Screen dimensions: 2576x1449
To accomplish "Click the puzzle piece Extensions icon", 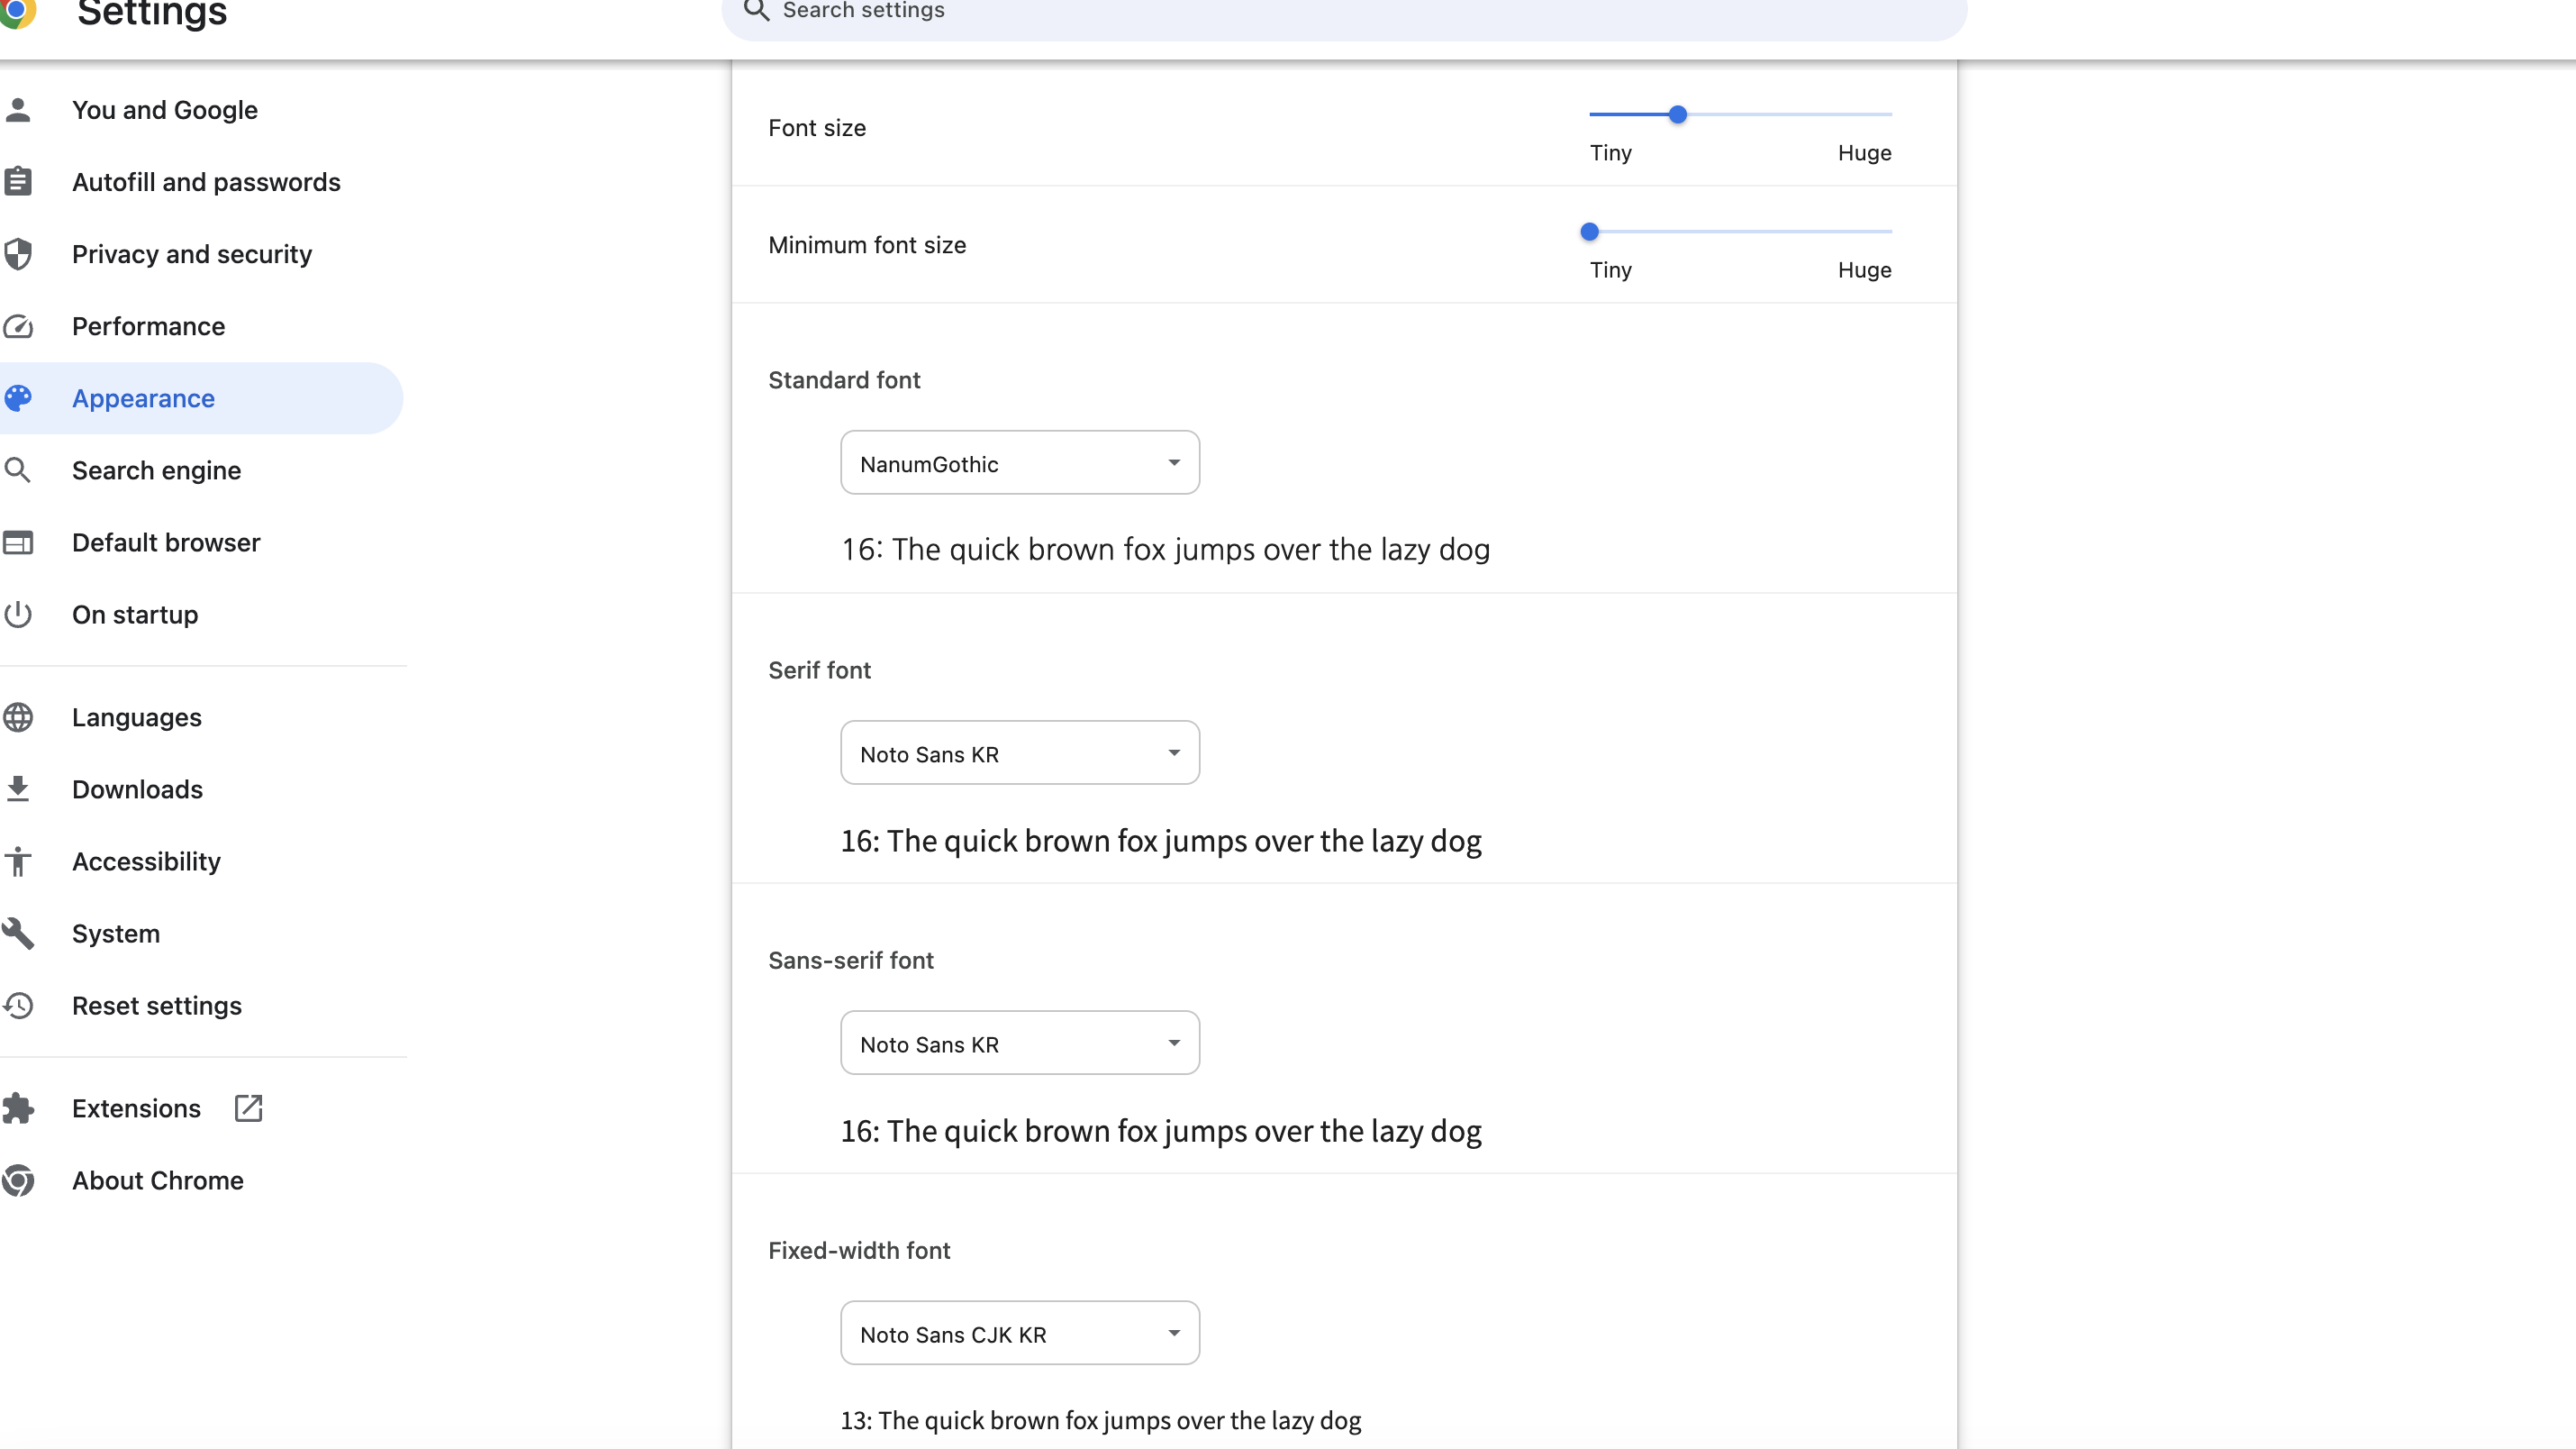I will point(18,1108).
